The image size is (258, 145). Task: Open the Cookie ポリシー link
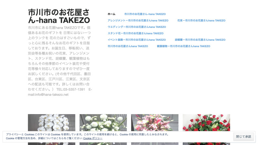93,138
